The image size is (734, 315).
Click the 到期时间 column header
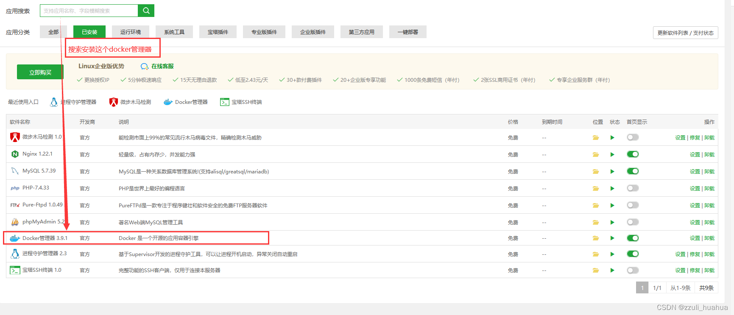coord(552,122)
